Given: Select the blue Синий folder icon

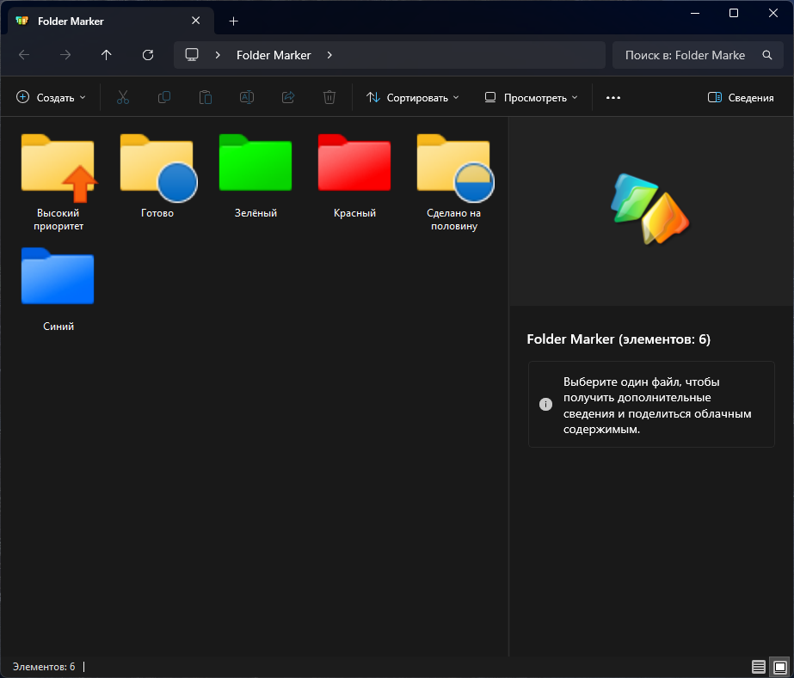Looking at the screenshot, I should [x=58, y=276].
